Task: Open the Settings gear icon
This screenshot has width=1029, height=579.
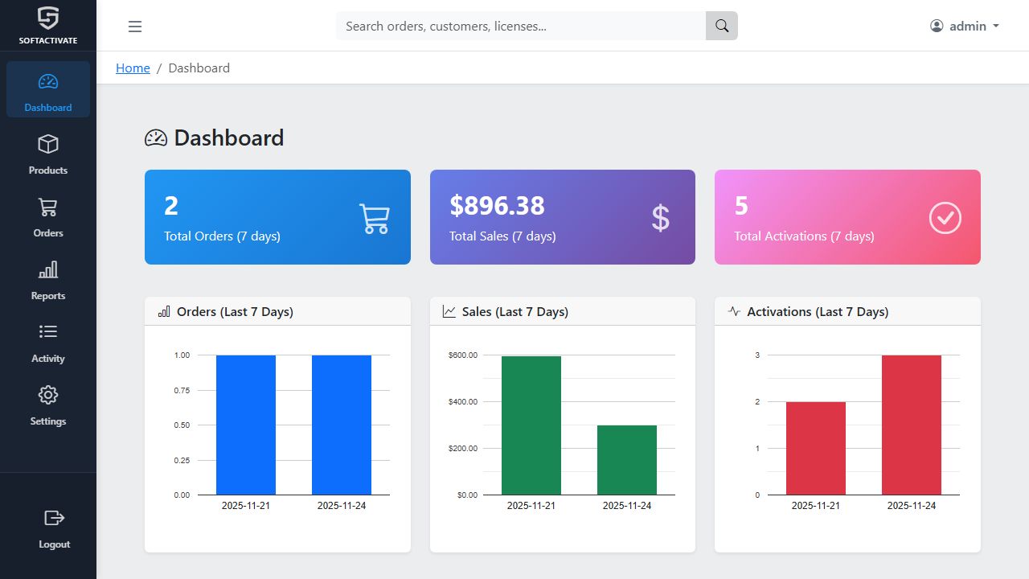Action: [48, 395]
